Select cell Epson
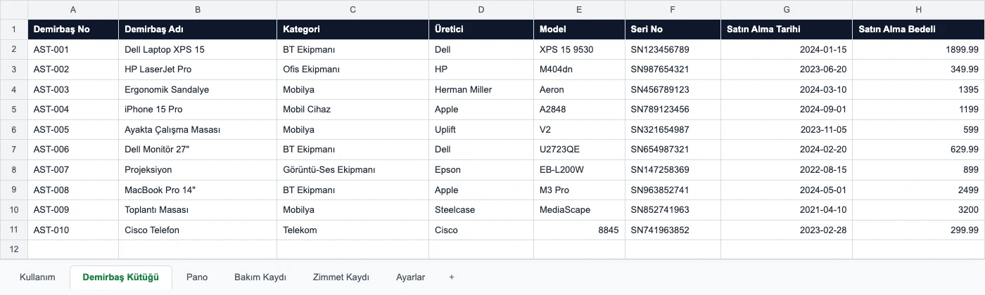The image size is (985, 295). click(x=481, y=170)
